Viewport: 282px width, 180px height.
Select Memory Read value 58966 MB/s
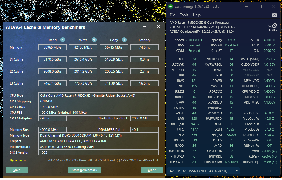coord(53,47)
